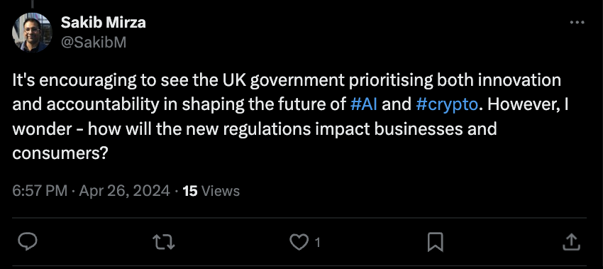Bookmark this post
603x269 pixels.
(x=436, y=243)
